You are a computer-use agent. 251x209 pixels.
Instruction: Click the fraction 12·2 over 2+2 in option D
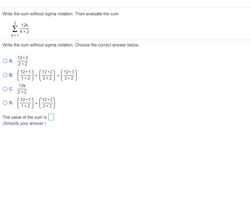[47, 102]
